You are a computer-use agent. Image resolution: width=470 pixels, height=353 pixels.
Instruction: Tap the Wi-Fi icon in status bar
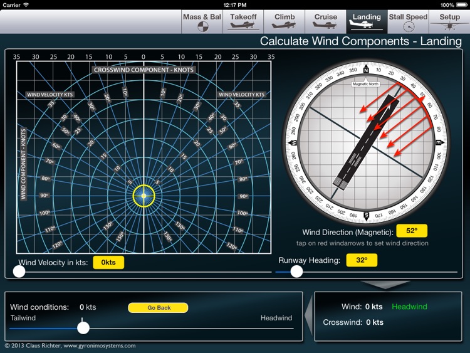click(x=26, y=5)
